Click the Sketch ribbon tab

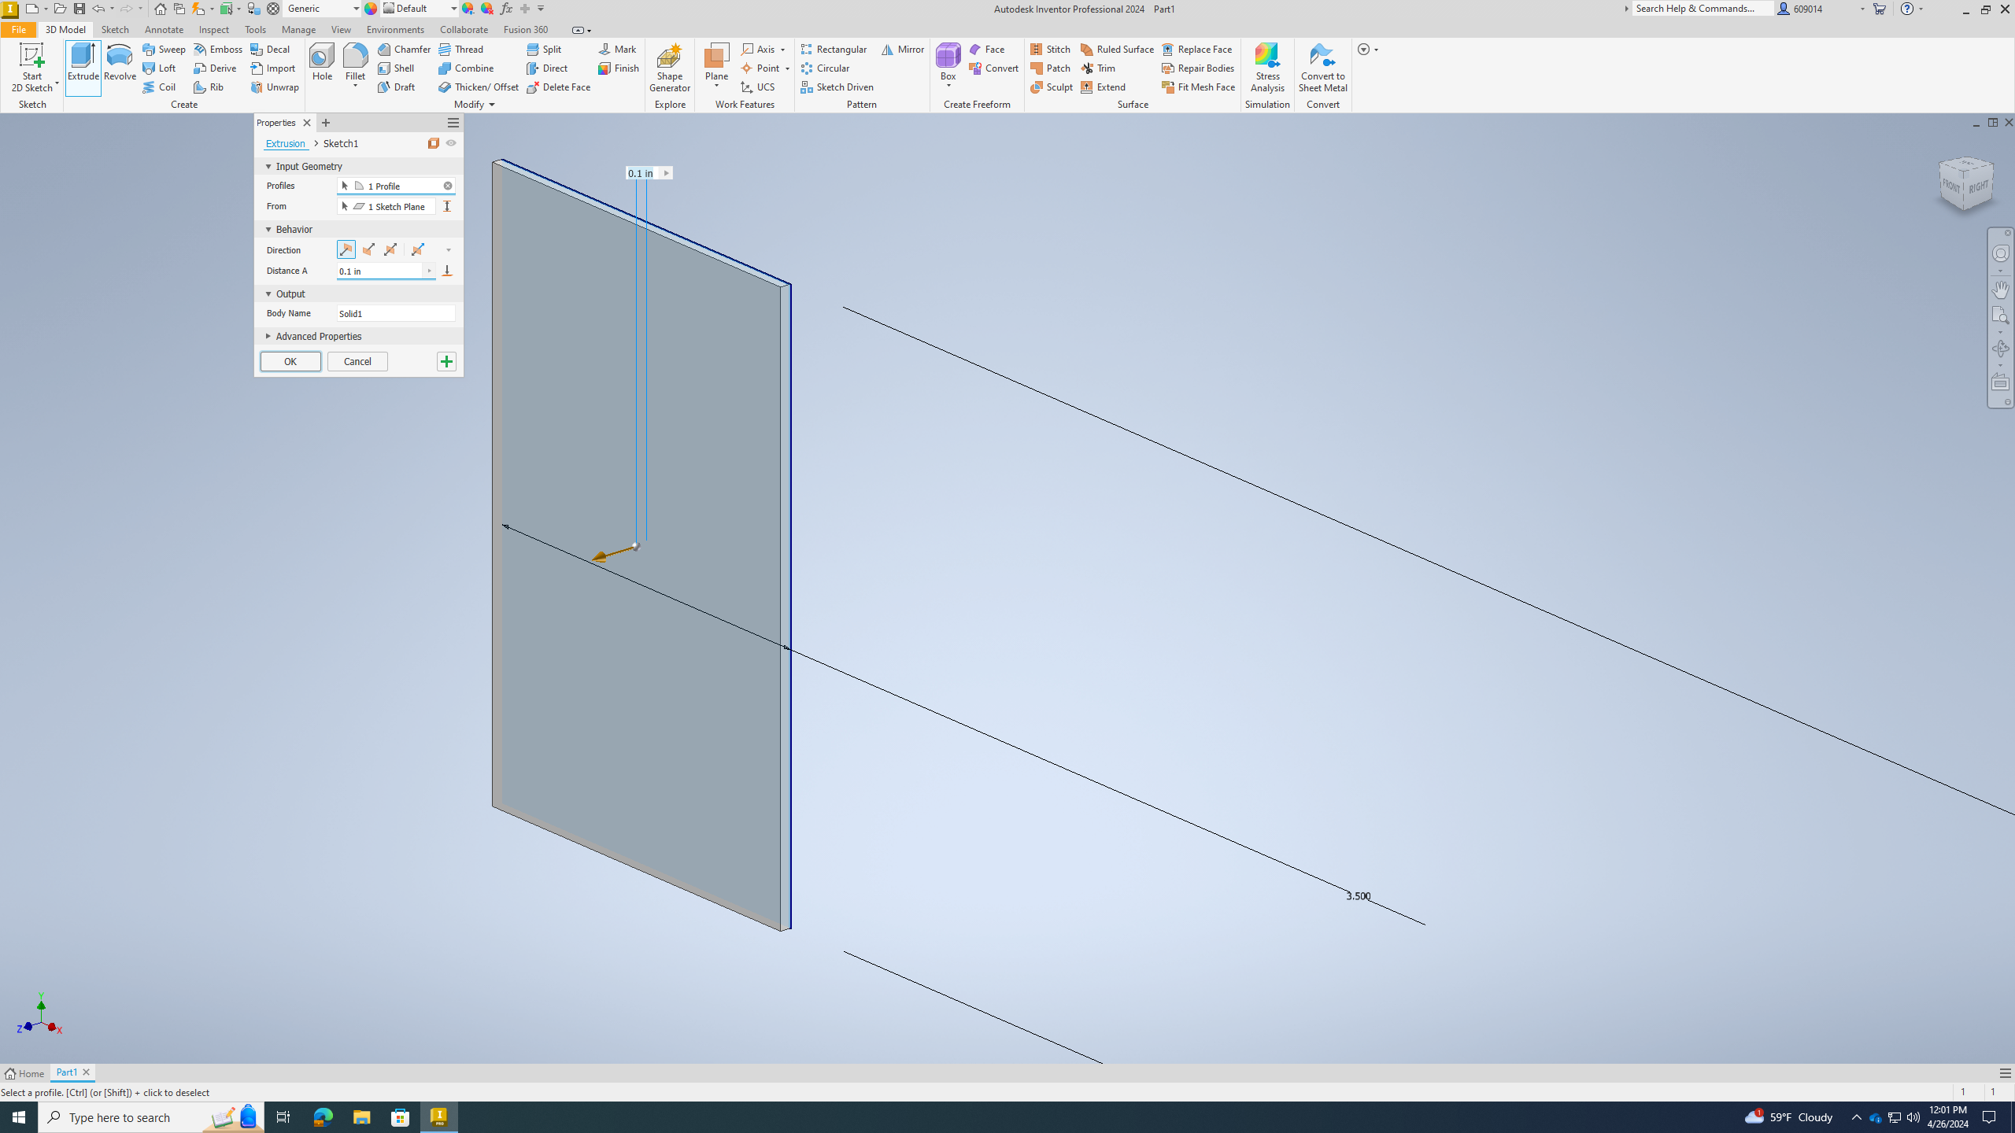[115, 31]
